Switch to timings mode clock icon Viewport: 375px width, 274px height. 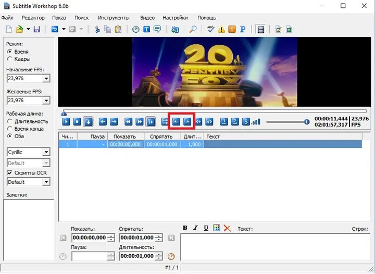click(136, 29)
